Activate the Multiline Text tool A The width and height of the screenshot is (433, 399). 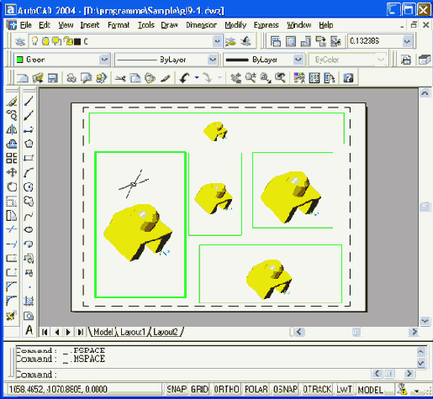click(29, 330)
